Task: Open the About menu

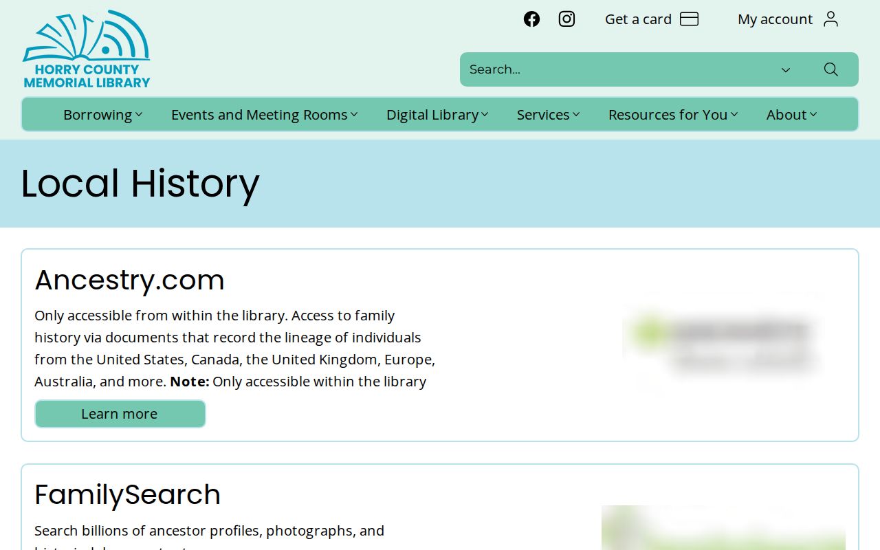Action: coord(792,115)
